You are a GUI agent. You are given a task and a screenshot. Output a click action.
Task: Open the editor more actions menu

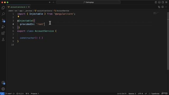(x=166, y=7)
